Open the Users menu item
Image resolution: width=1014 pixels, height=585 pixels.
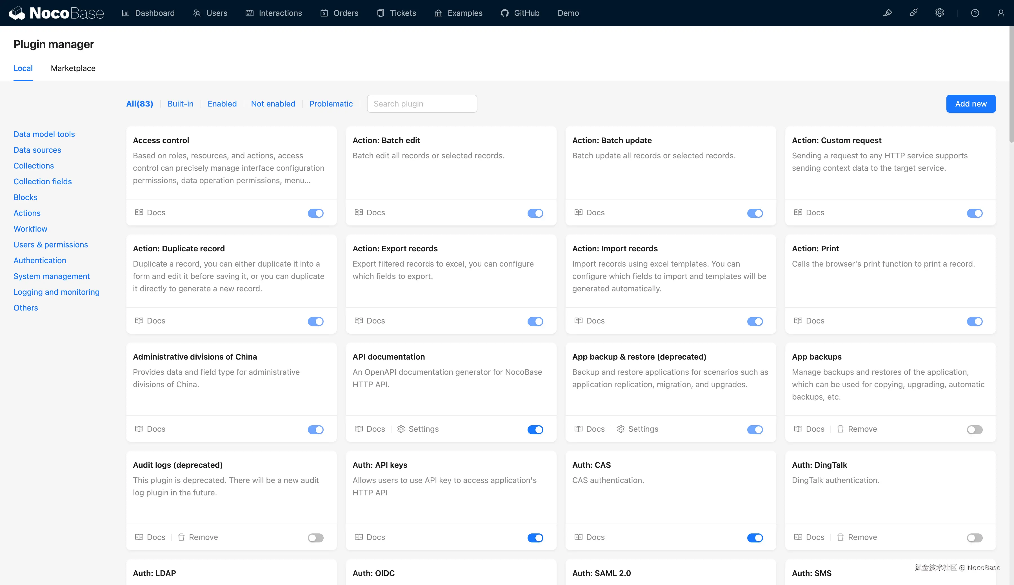coord(210,13)
